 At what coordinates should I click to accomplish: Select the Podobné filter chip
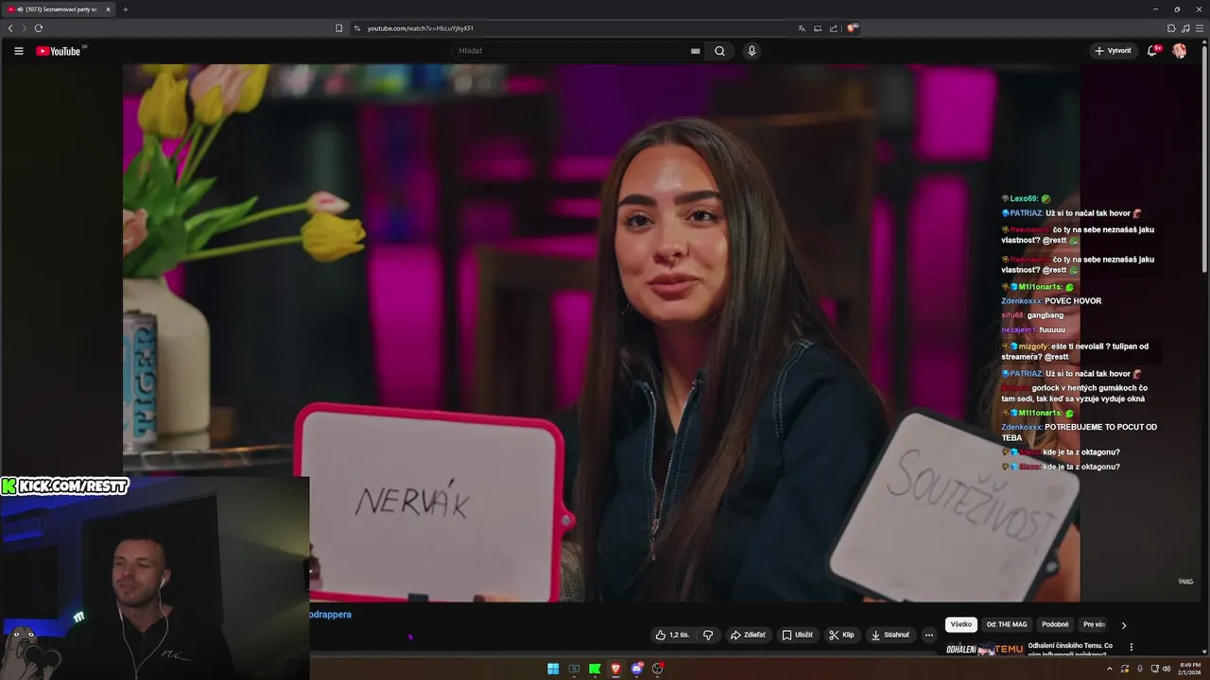[x=1055, y=624]
